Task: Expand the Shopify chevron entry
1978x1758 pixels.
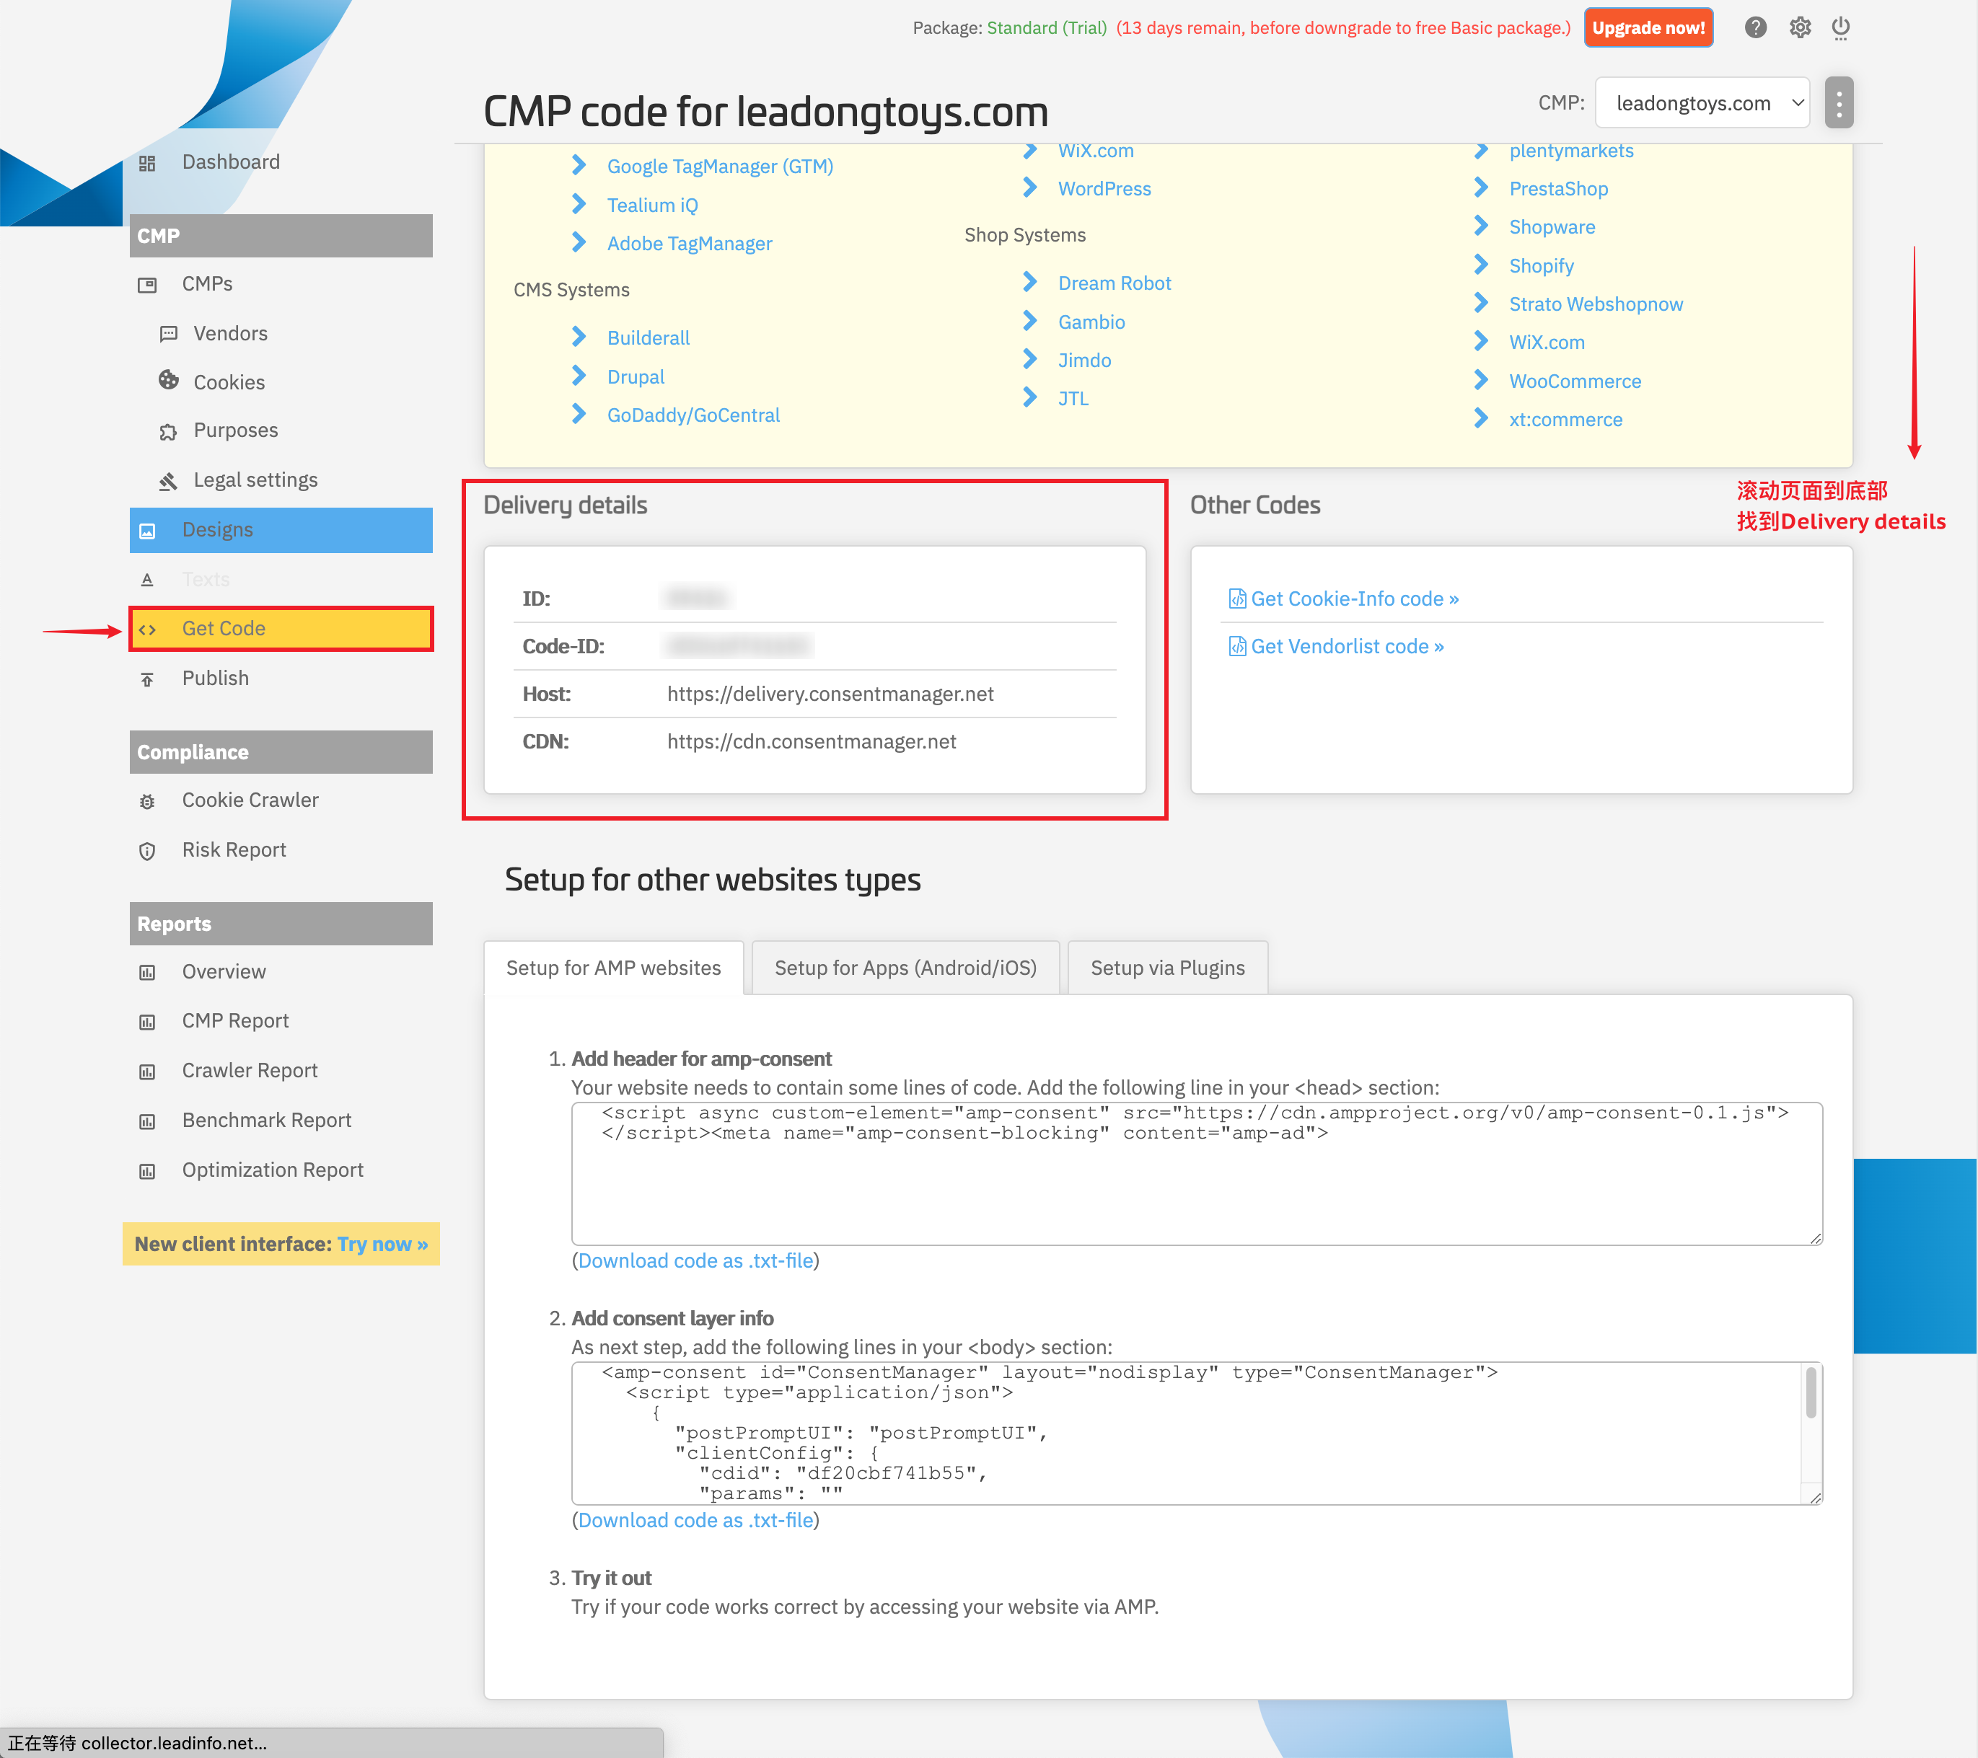Action: (x=1482, y=265)
